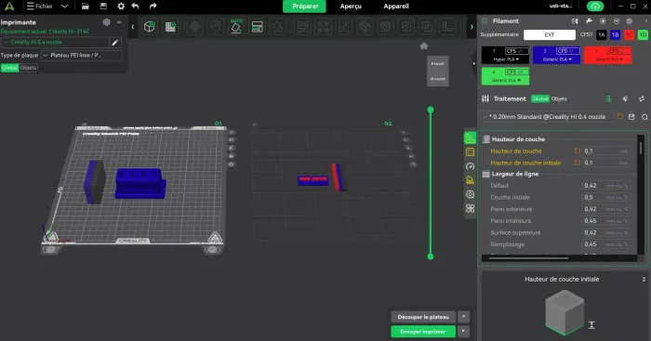Edit the Creality Hi 0.4 nozzle preset
651x341 pixels.
click(x=115, y=43)
